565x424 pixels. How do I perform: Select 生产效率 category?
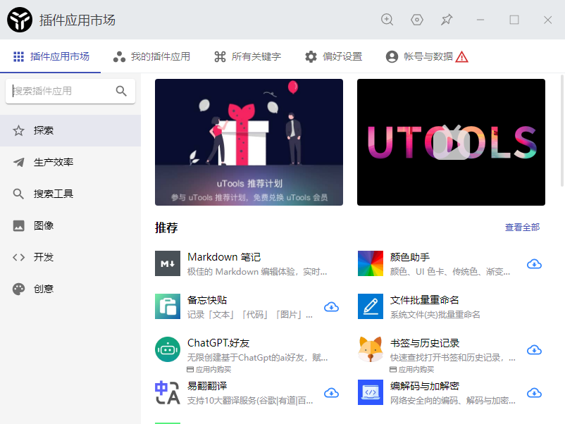pyautogui.click(x=70, y=162)
